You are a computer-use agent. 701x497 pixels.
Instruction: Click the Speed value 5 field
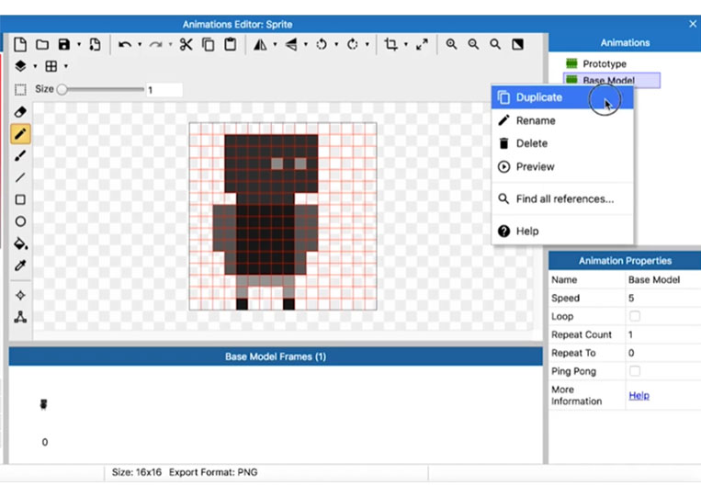pyautogui.click(x=662, y=299)
